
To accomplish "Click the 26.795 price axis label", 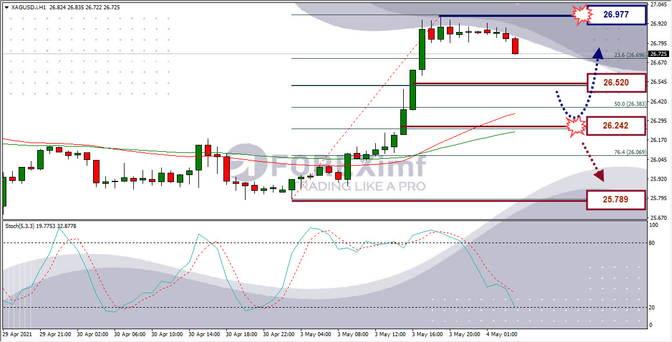I will [658, 43].
